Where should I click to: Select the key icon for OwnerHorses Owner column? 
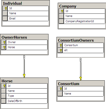pyautogui.click(x=4, y=42)
